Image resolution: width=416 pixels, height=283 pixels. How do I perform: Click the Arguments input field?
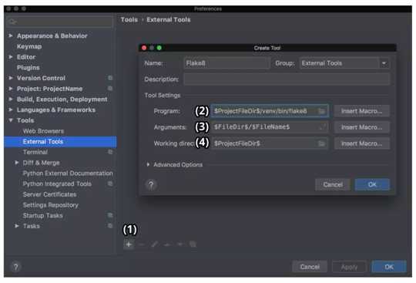270,127
